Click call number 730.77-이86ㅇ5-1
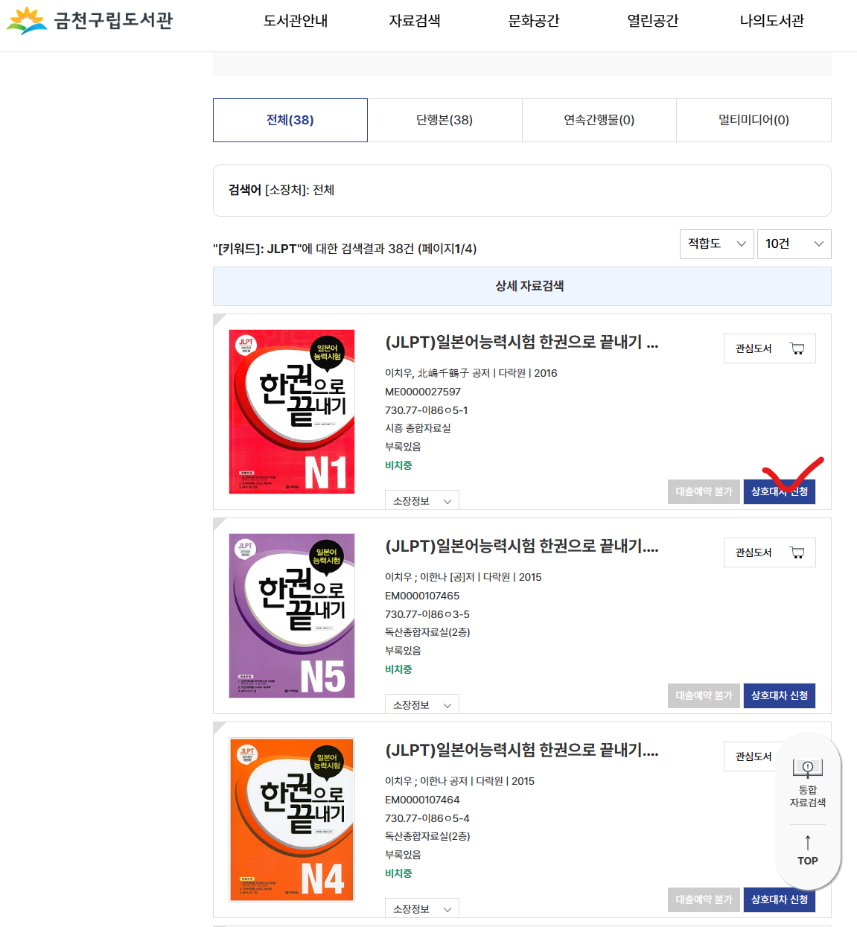 coord(427,410)
